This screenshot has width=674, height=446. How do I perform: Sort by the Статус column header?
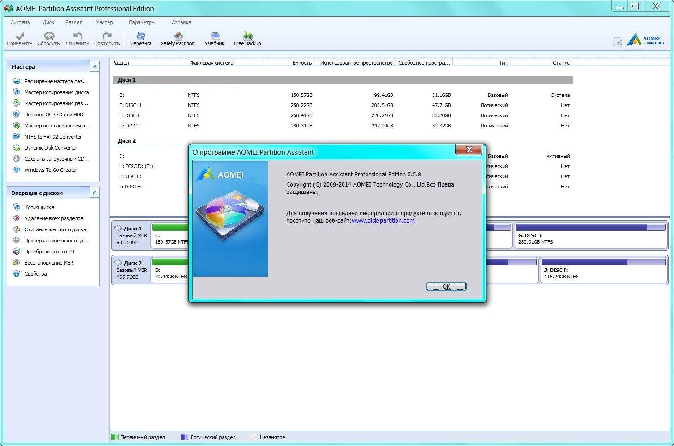tap(541, 63)
